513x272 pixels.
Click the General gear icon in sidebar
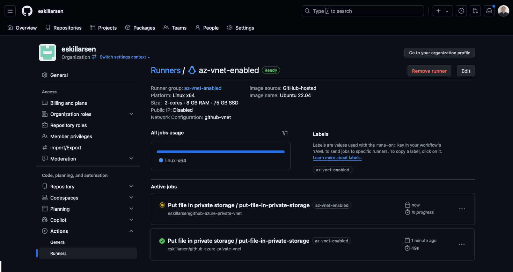pyautogui.click(x=45, y=75)
